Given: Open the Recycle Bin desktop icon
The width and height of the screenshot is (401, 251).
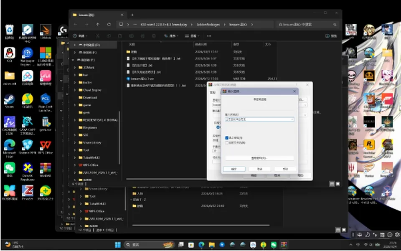Looking at the screenshot, I should click(10, 32).
